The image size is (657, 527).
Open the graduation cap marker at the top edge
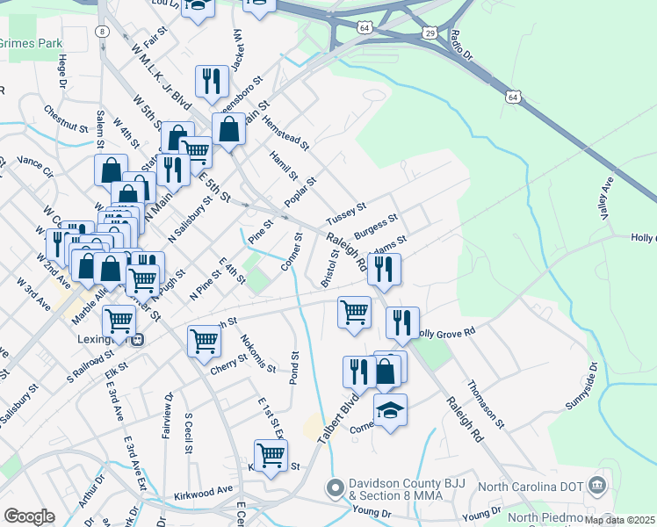coord(199,7)
